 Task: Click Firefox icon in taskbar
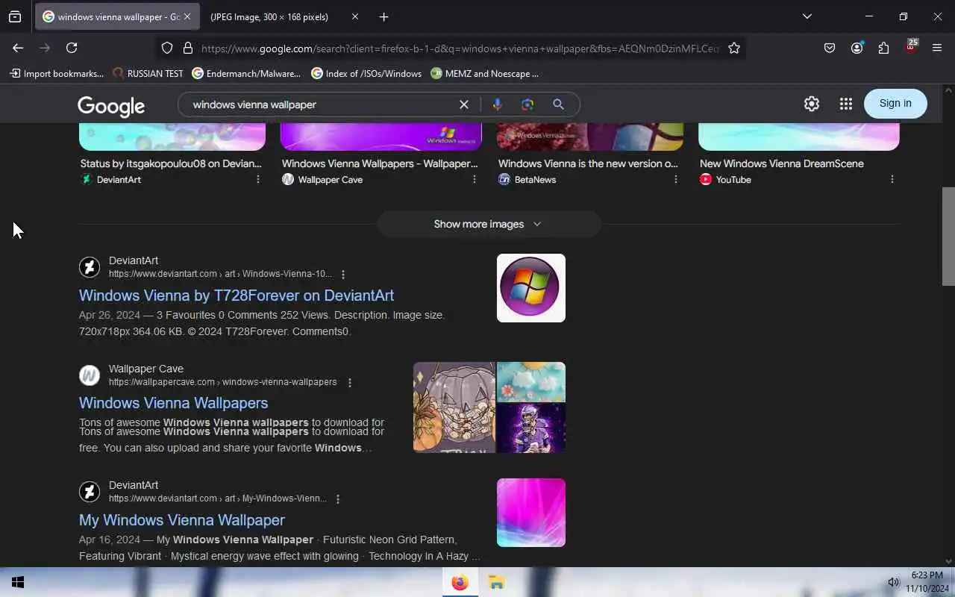click(460, 582)
